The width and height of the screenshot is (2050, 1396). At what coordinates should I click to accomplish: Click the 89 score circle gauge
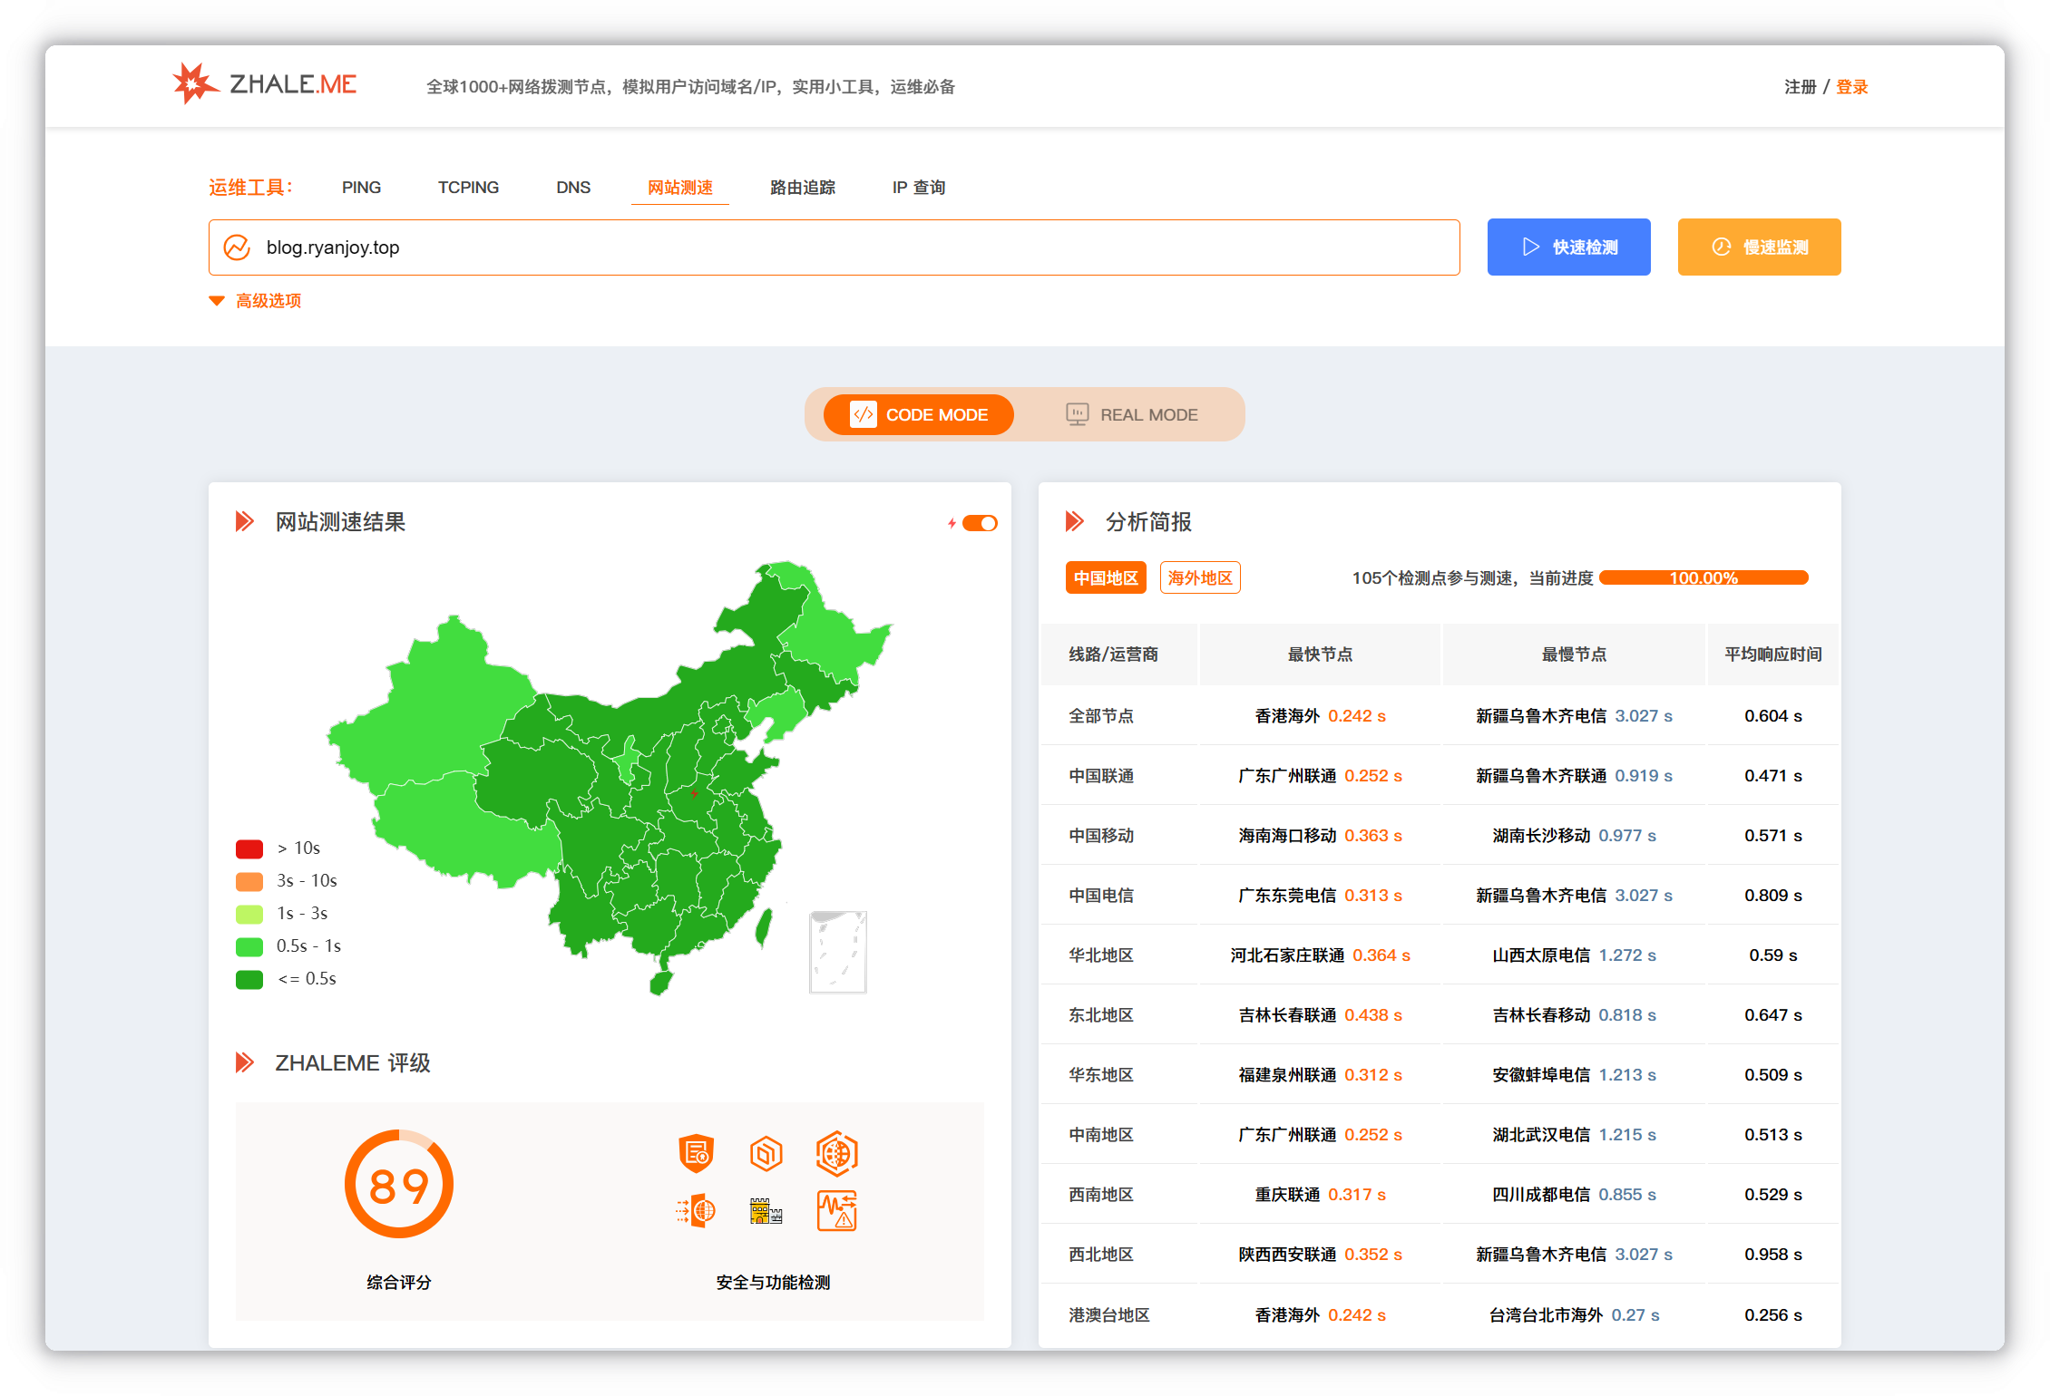coord(399,1184)
